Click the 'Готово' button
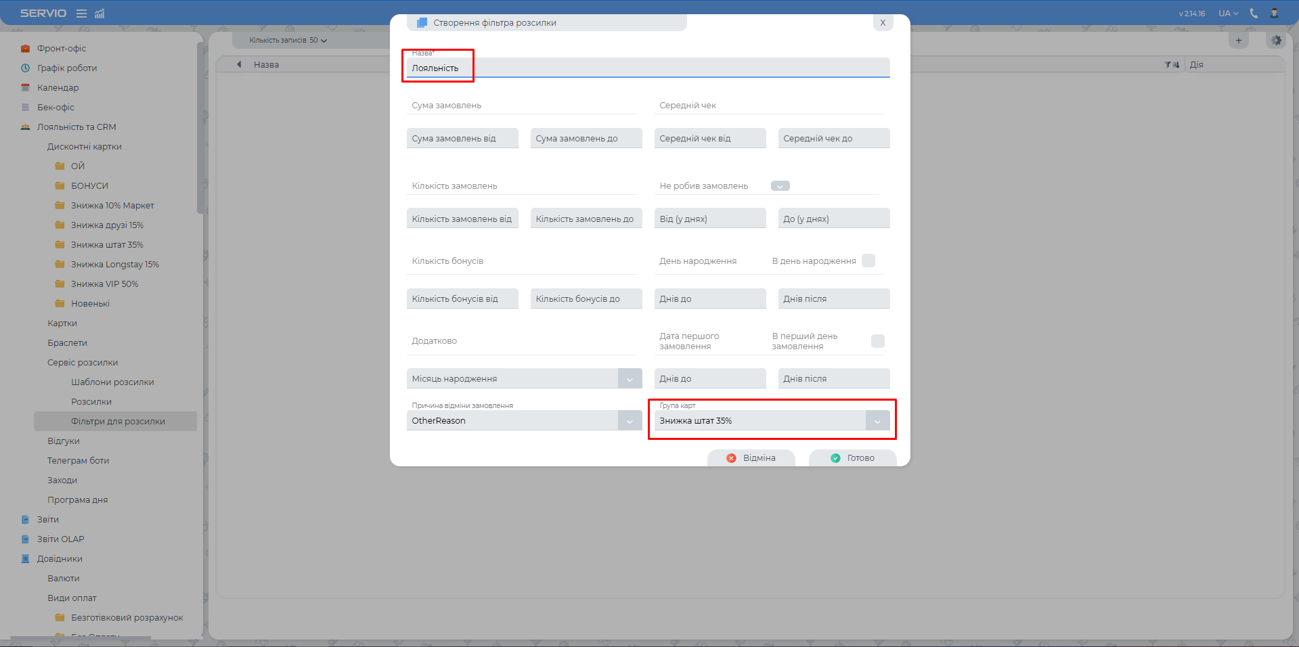 click(852, 458)
